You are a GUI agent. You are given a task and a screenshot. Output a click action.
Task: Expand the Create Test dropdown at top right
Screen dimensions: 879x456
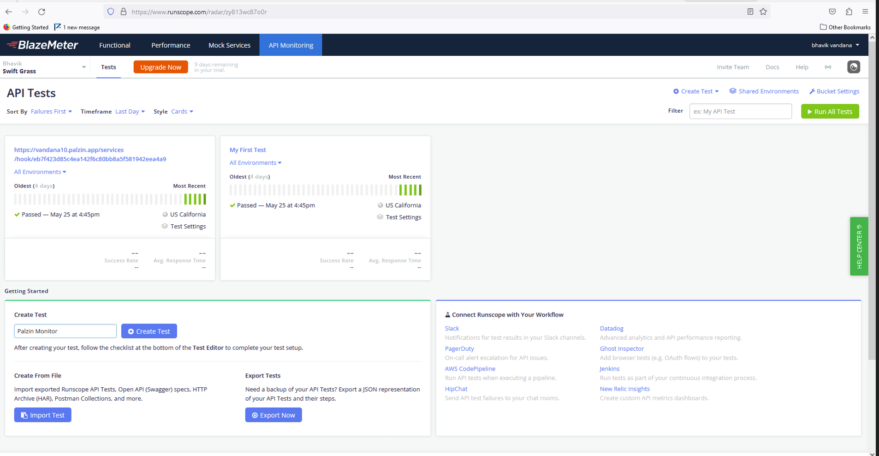pyautogui.click(x=696, y=91)
